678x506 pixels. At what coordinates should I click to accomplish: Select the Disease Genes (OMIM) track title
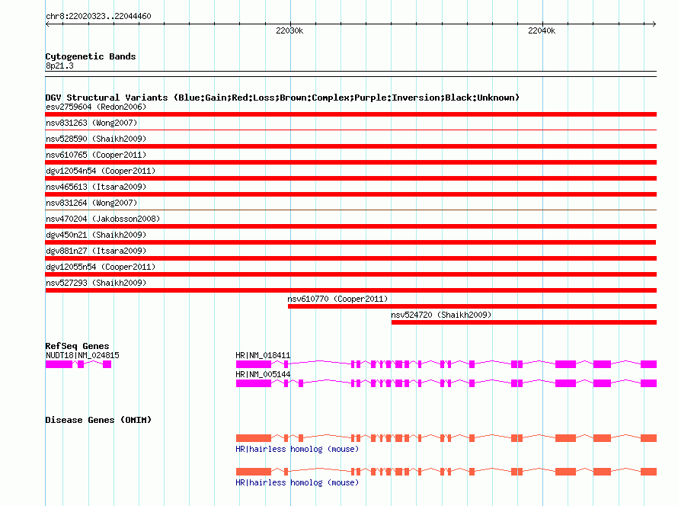click(98, 420)
